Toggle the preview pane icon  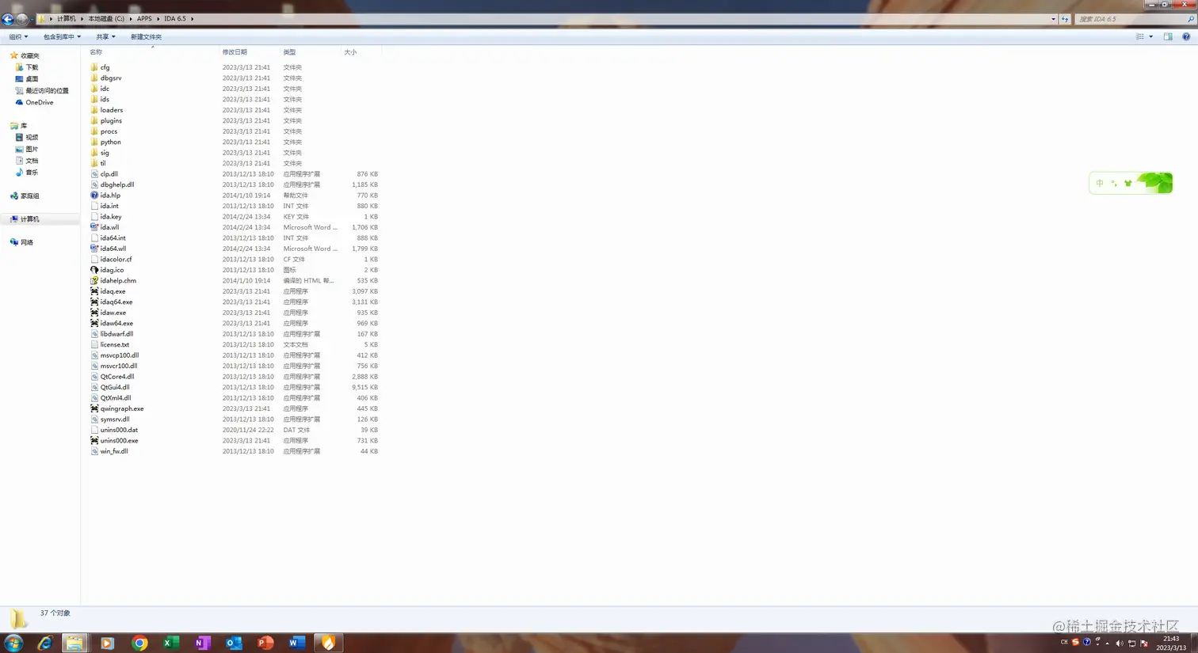pyautogui.click(x=1168, y=36)
